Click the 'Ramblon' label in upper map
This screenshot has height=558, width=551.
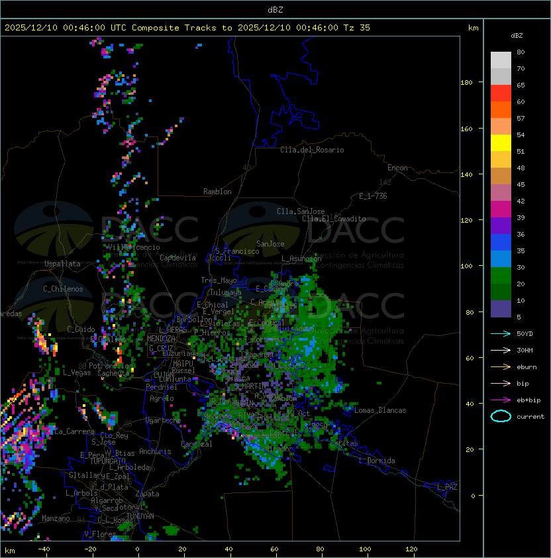(217, 192)
